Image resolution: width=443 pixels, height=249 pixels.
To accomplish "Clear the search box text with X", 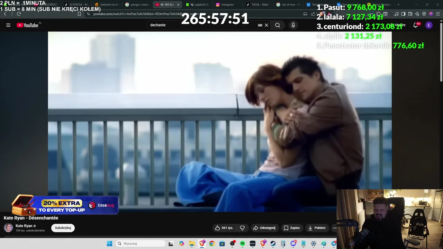I will (266, 25).
